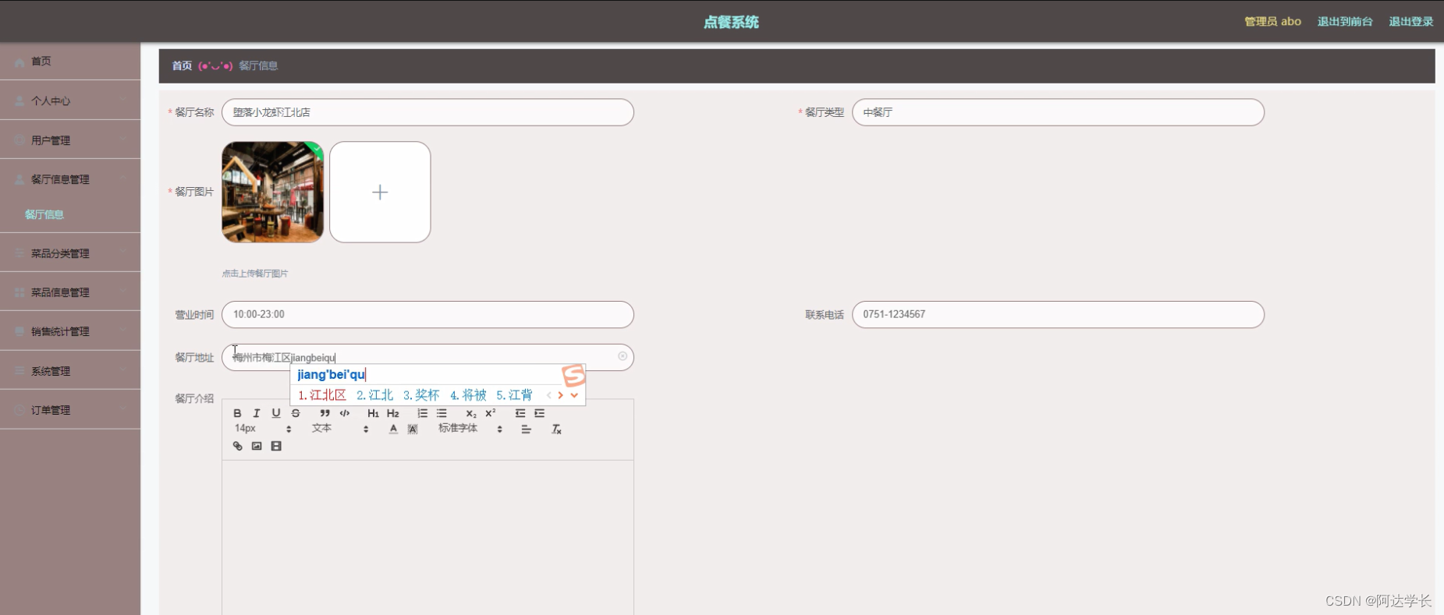Open text background color picker
1444x615 pixels.
tap(413, 429)
